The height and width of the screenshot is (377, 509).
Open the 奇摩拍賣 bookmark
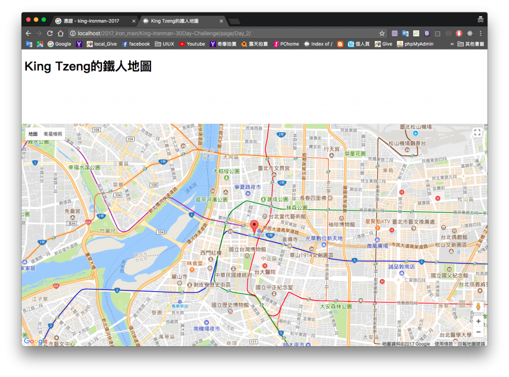coord(223,44)
